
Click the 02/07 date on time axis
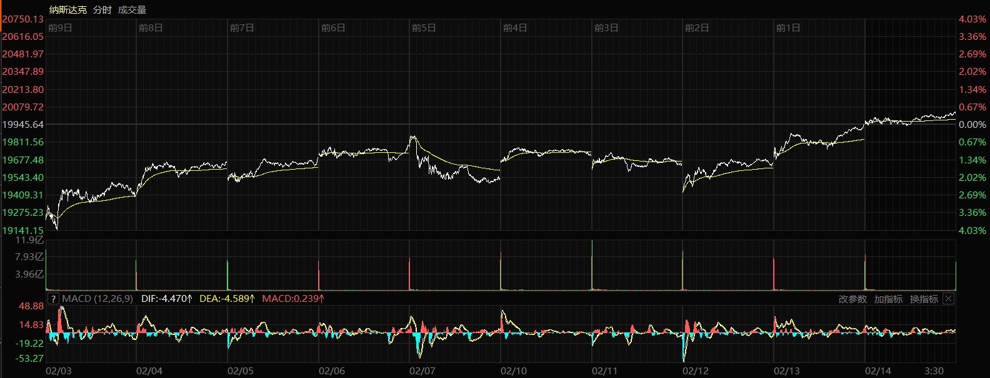[422, 371]
